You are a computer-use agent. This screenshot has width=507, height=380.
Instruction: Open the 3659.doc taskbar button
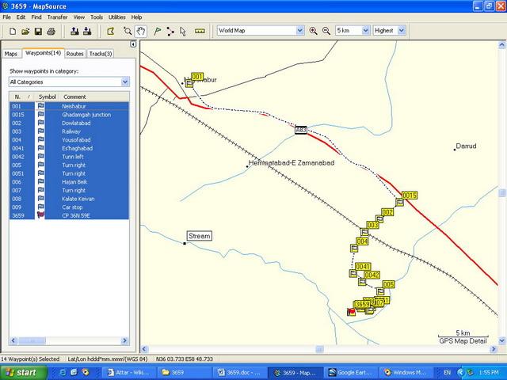240,373
